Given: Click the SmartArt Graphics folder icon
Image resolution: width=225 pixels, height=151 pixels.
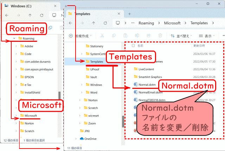Looking at the screenshot, I should click(136, 77).
